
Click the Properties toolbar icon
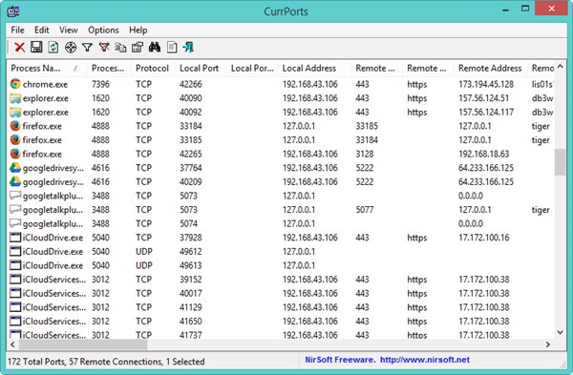tap(138, 47)
